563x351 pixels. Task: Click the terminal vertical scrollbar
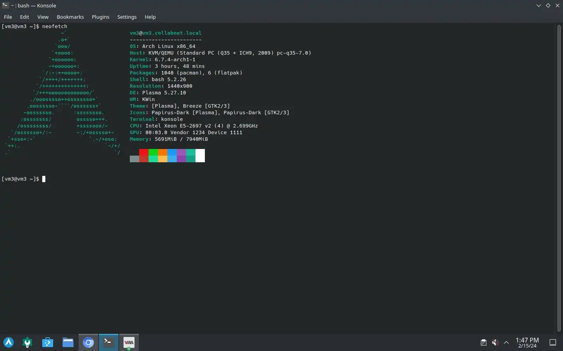click(x=559, y=178)
